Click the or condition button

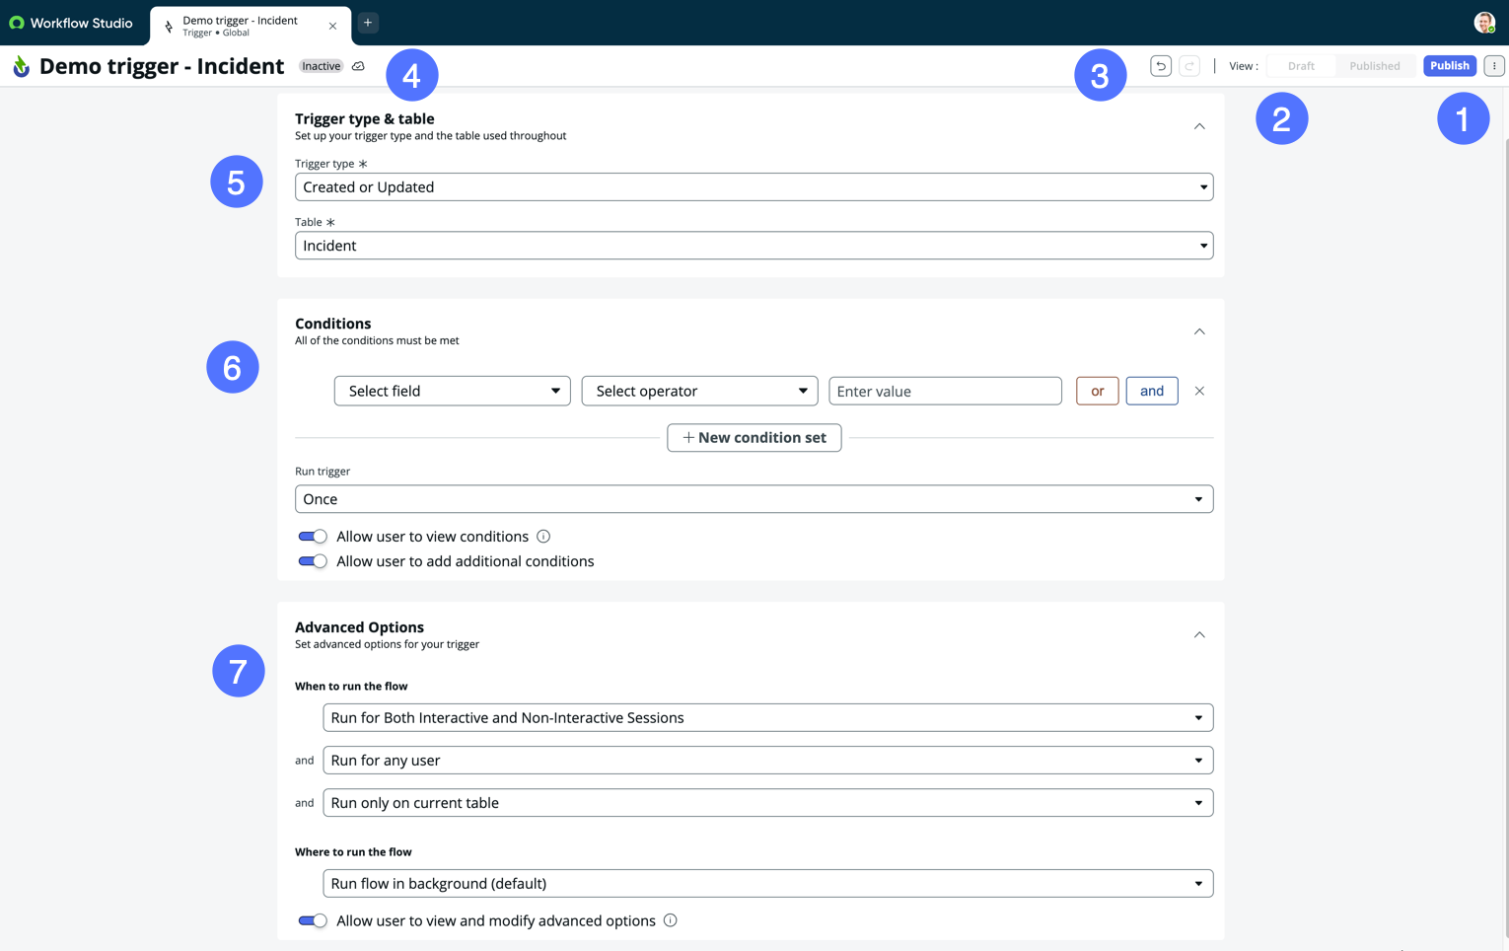pyautogui.click(x=1097, y=392)
